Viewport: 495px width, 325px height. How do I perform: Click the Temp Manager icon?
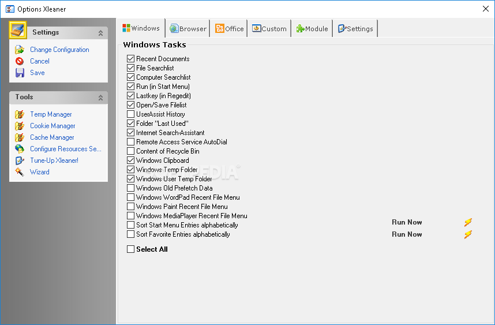[20, 114]
